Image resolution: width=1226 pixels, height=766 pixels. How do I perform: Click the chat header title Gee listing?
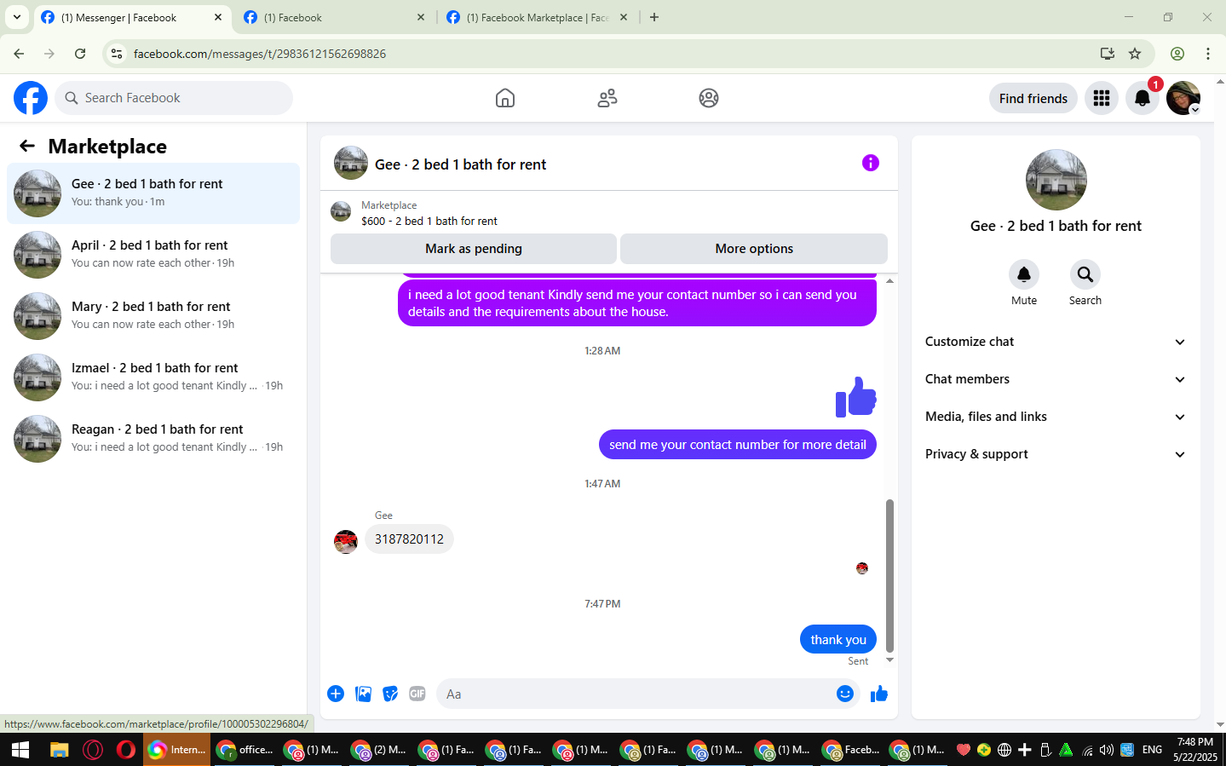click(461, 164)
